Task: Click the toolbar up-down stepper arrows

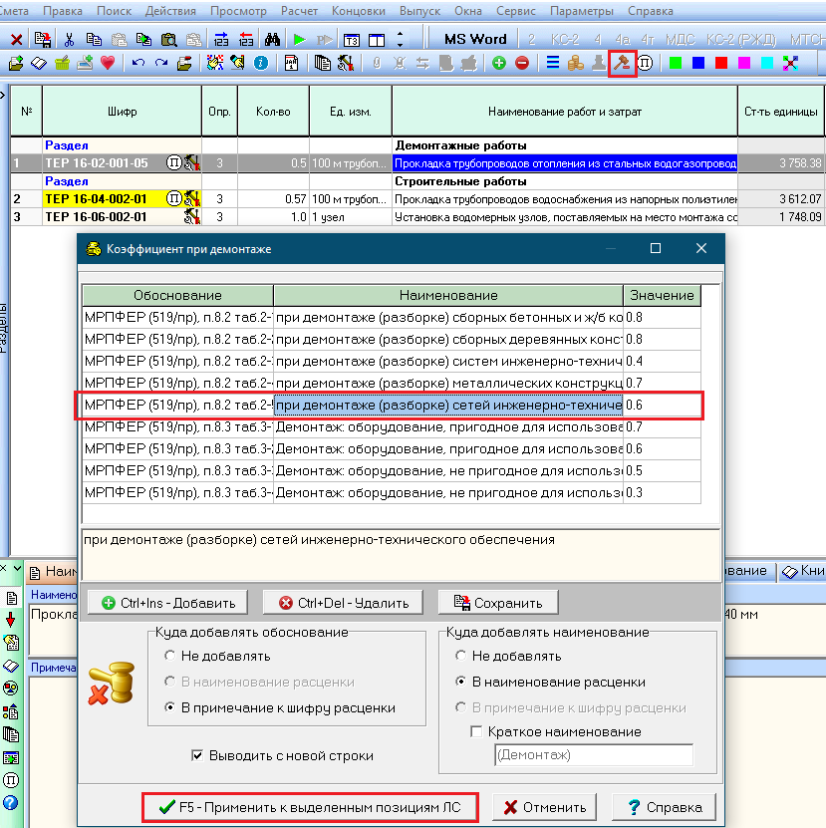Action: [400, 40]
